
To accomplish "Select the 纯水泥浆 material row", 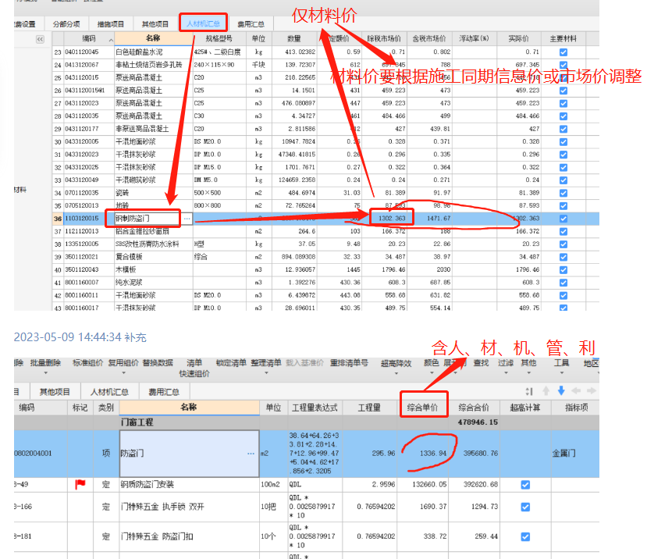I will [325, 283].
